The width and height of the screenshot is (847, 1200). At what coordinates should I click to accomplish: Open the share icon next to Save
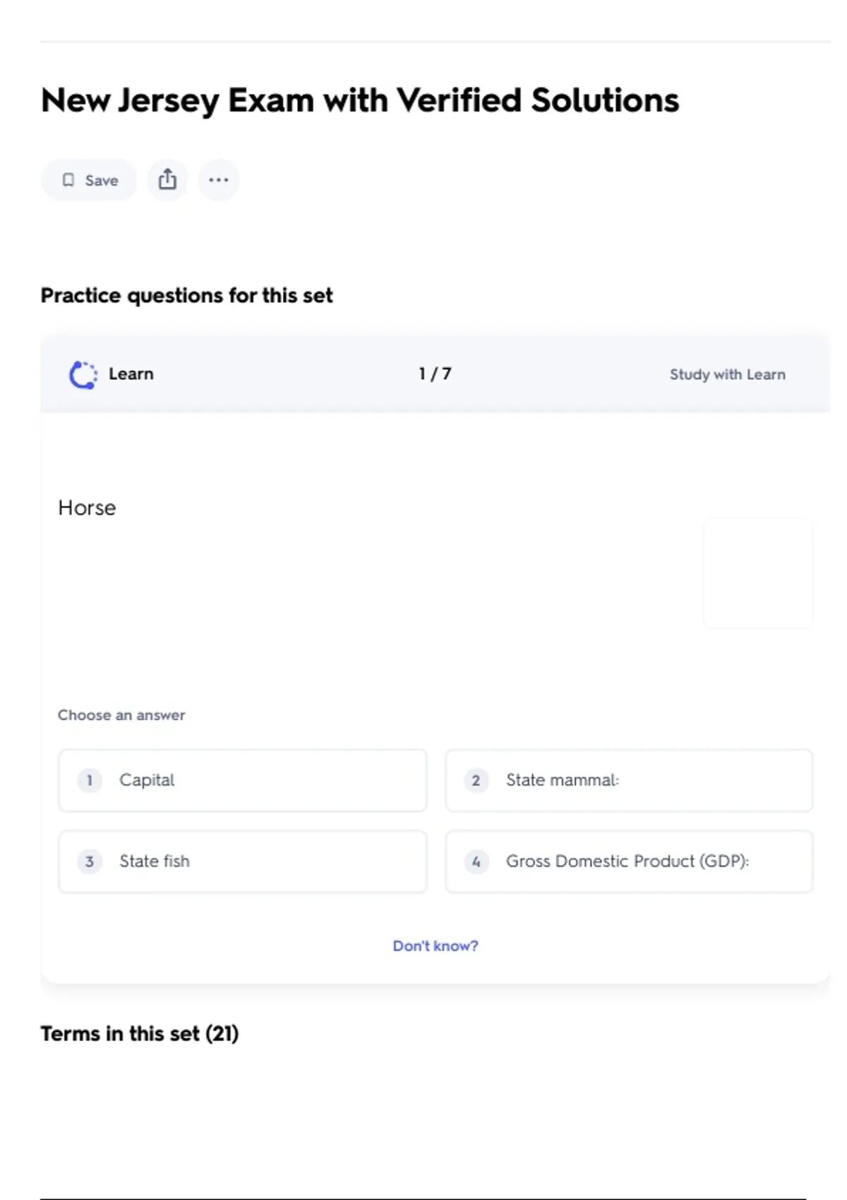point(167,180)
